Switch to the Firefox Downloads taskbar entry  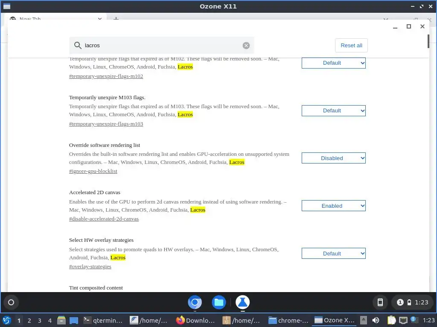click(x=195, y=320)
